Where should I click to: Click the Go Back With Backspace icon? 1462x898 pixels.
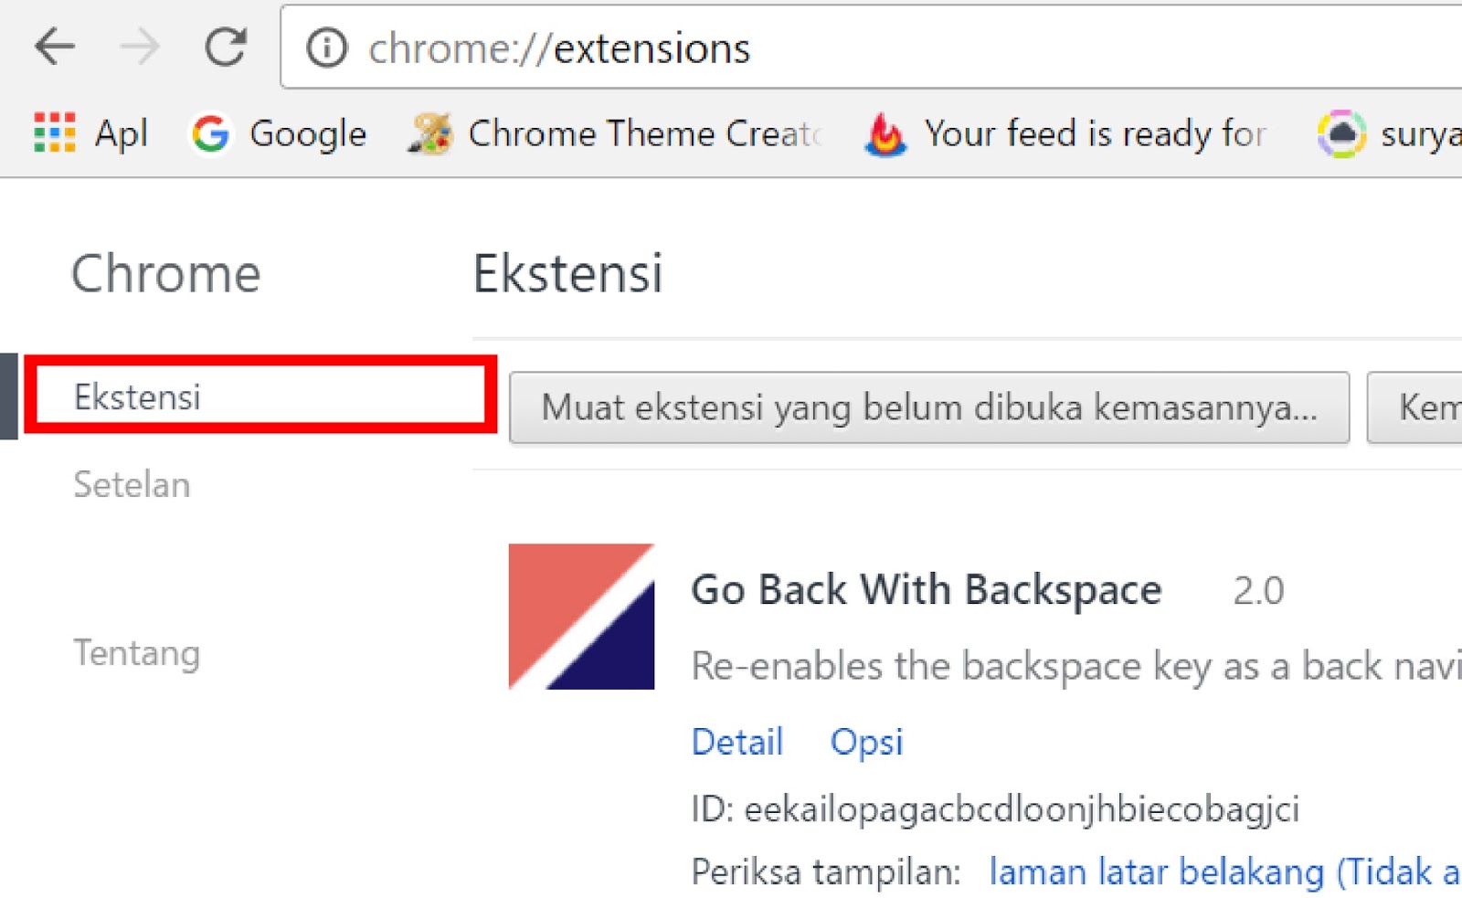581,617
